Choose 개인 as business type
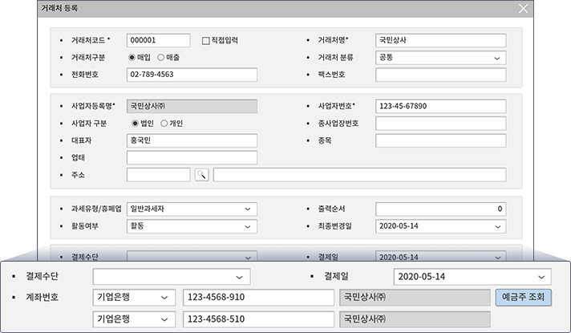 (164, 123)
